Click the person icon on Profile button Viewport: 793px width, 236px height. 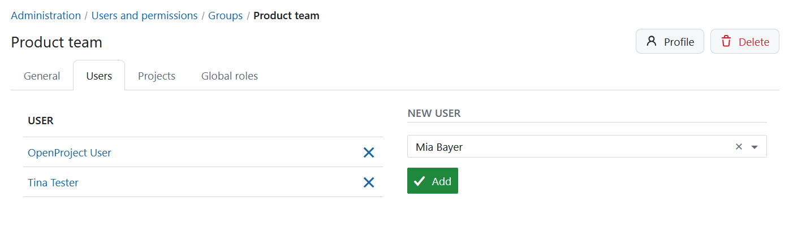(x=652, y=42)
